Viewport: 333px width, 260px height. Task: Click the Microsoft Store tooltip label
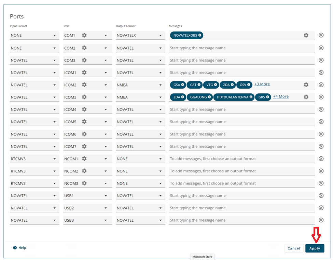click(x=203, y=257)
